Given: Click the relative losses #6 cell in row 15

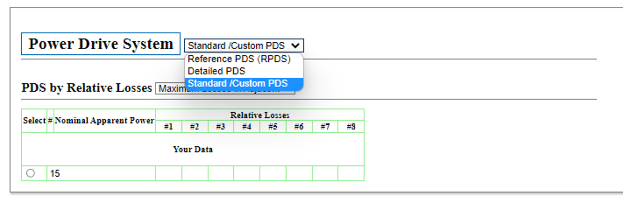Looking at the screenshot, I should point(299,173).
